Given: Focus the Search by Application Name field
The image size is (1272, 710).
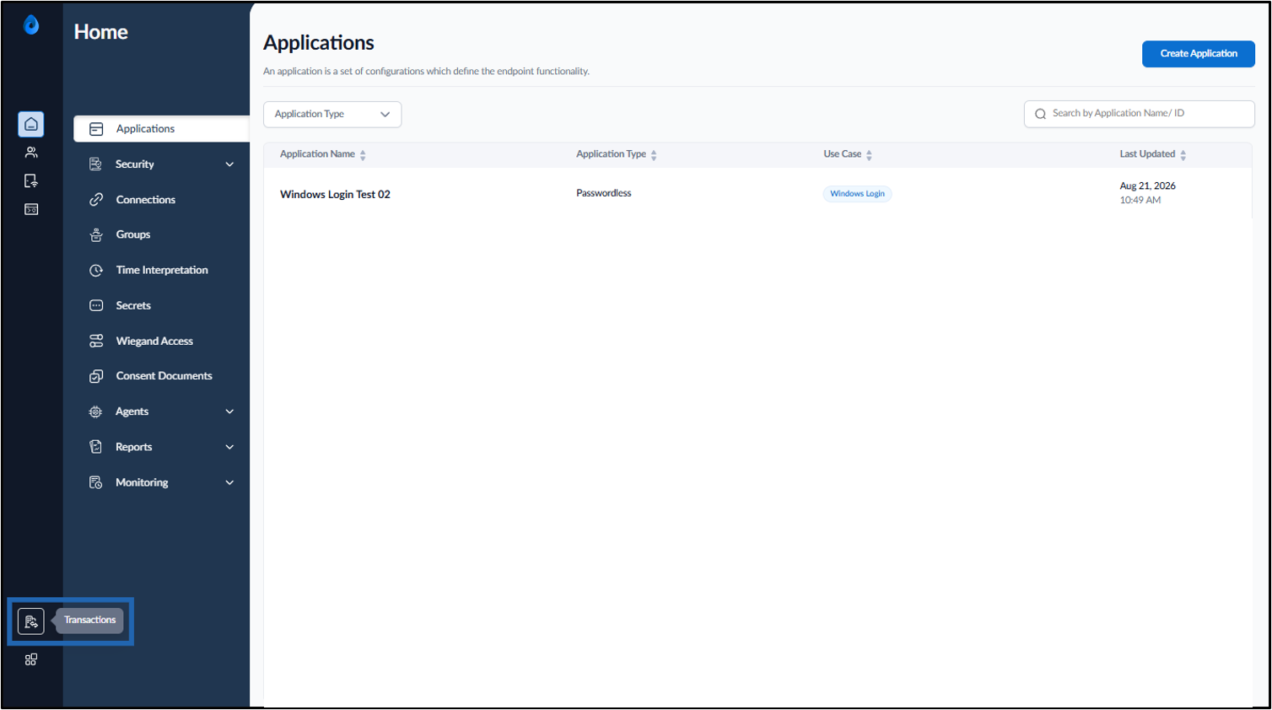Looking at the screenshot, I should click(1140, 114).
